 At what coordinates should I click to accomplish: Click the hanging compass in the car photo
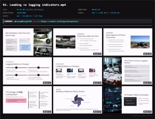[x=48, y=41]
